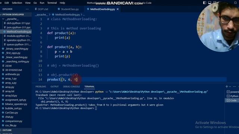
Task: Close the MethodOverloading.py tab
Action: tap(118, 9)
